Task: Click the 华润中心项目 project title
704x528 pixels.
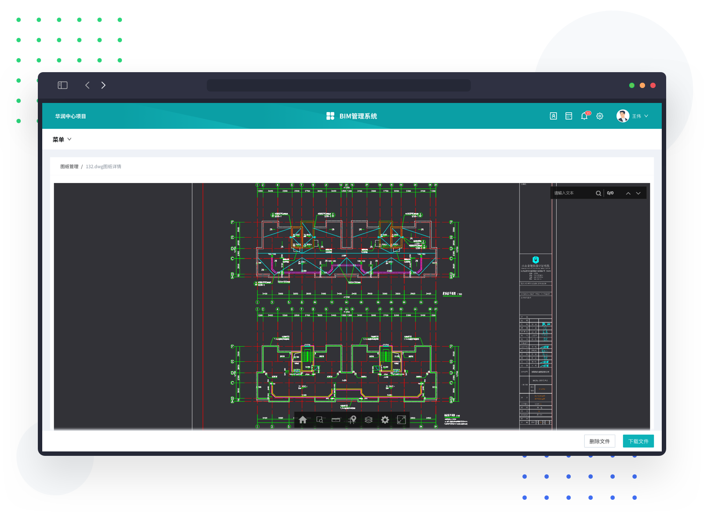Action: click(x=70, y=116)
